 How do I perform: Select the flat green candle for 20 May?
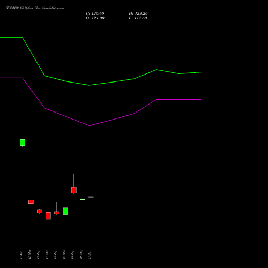83,199
